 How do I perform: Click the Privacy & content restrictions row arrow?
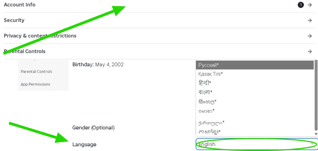coord(309,36)
